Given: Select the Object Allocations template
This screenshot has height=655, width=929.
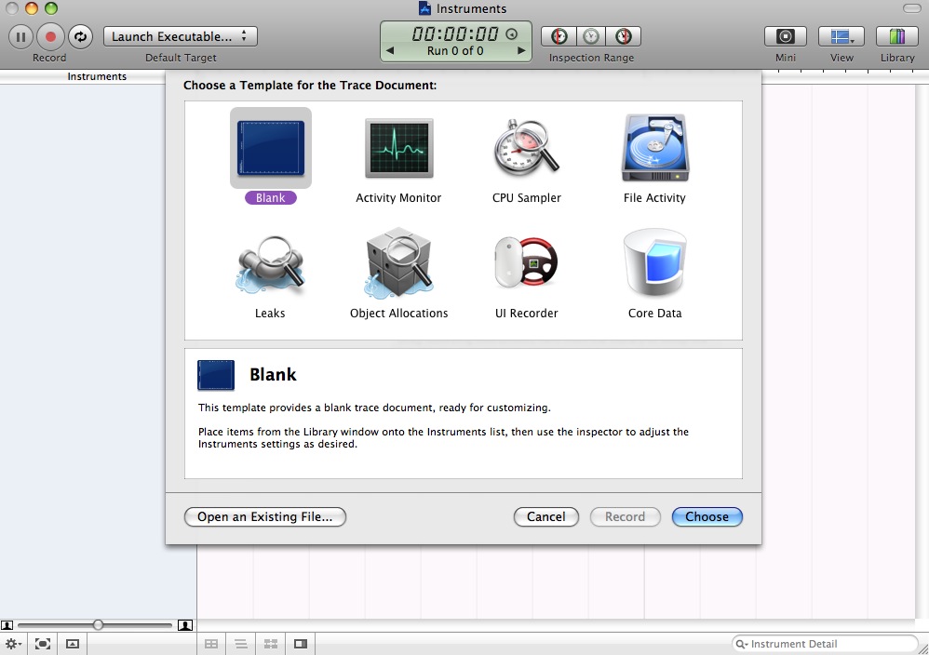Looking at the screenshot, I should tap(398, 262).
